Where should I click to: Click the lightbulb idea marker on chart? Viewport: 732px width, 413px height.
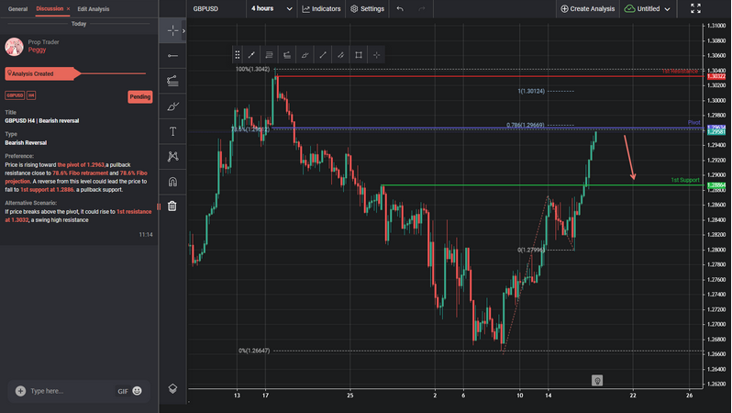[x=596, y=380]
